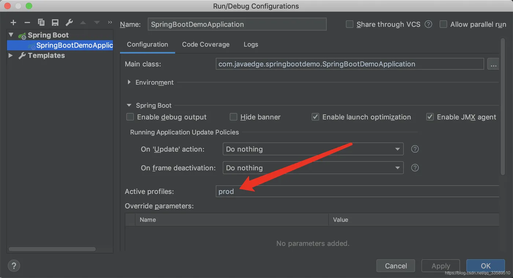Open dialog help question mark button
Screen dimensions: 513x278
[14, 266]
